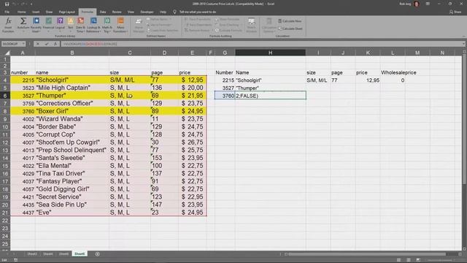Open the File menu tab
The image size is (467, 263).
(7, 12)
